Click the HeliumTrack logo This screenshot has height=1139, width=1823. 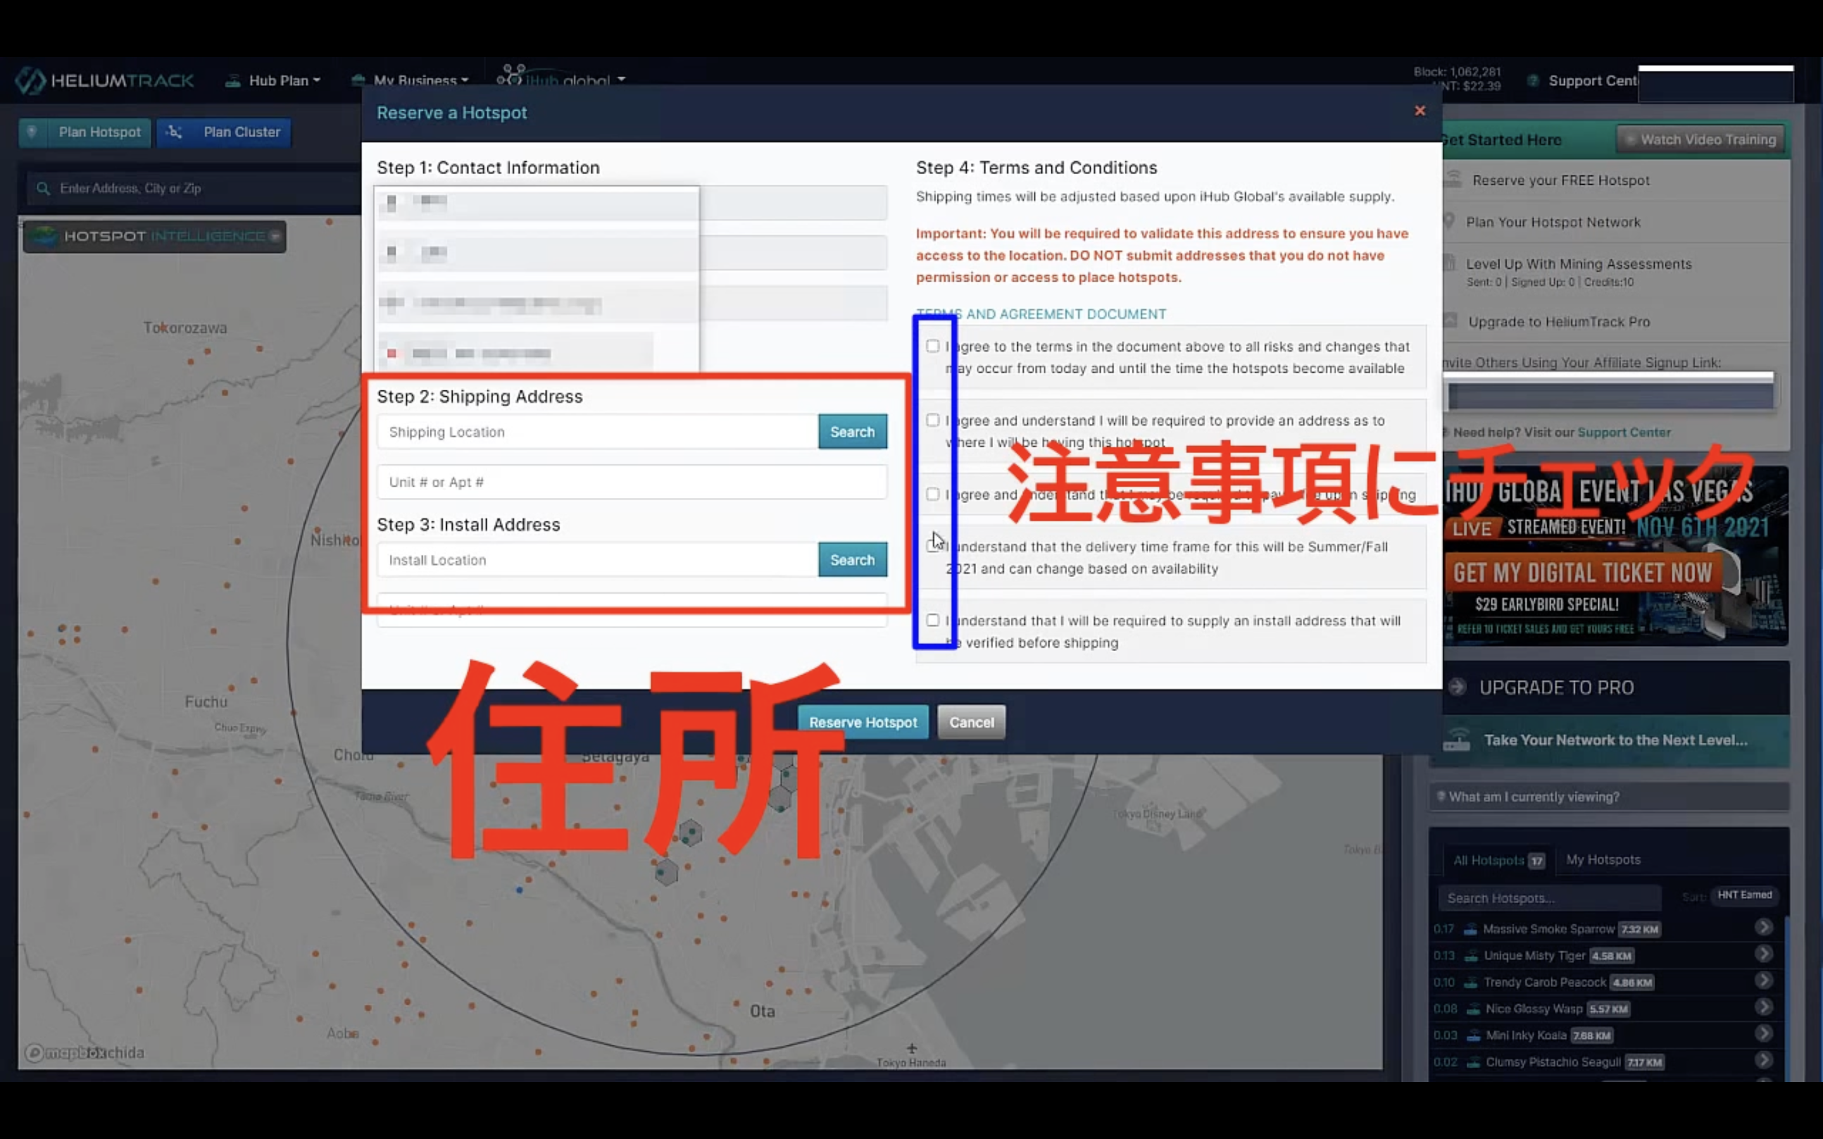pos(104,80)
